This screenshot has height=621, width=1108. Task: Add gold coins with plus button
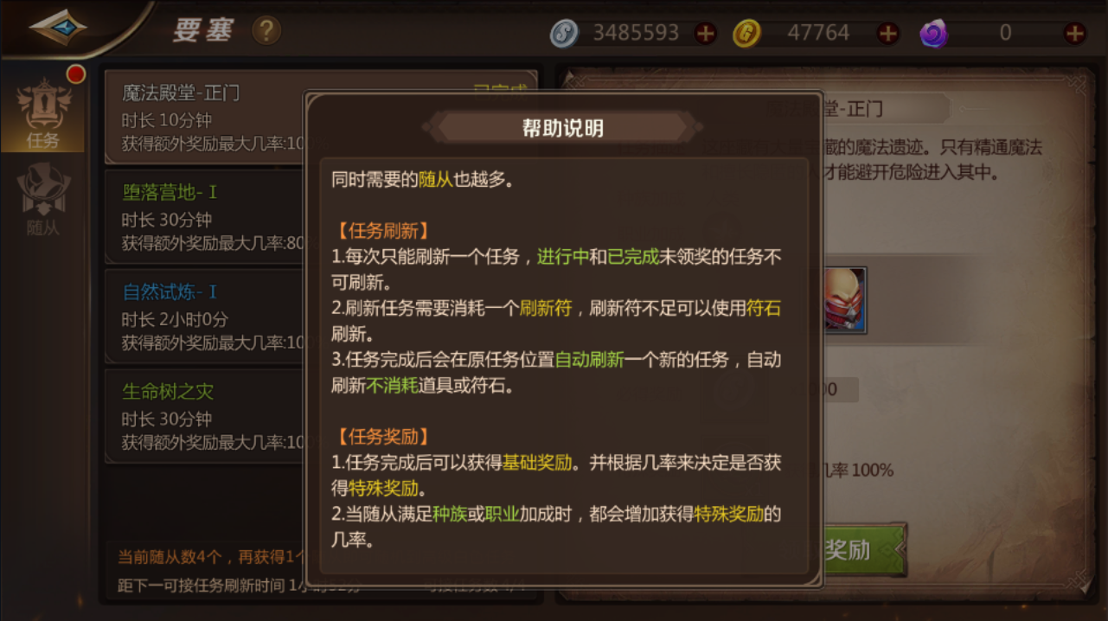(x=888, y=34)
